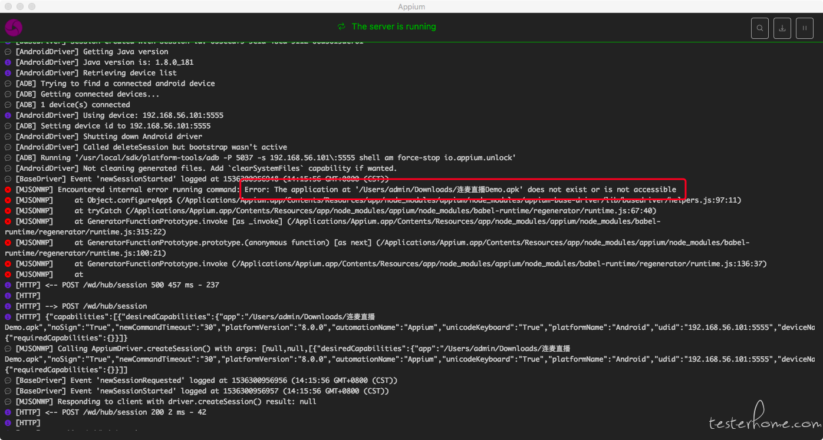
Task: Click the purple Appium logo
Action: (x=14, y=27)
